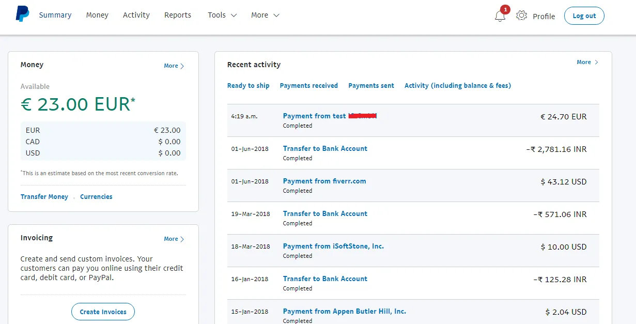Screen dimensions: 636x324
Task: Click the $ 10.00 USD amount
Action: click(x=564, y=247)
